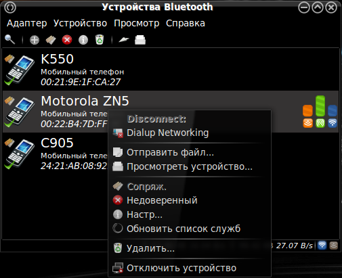This screenshot has width=342, height=278.
Task: Choose Dialup Networking in context menu
Action: click(190, 133)
